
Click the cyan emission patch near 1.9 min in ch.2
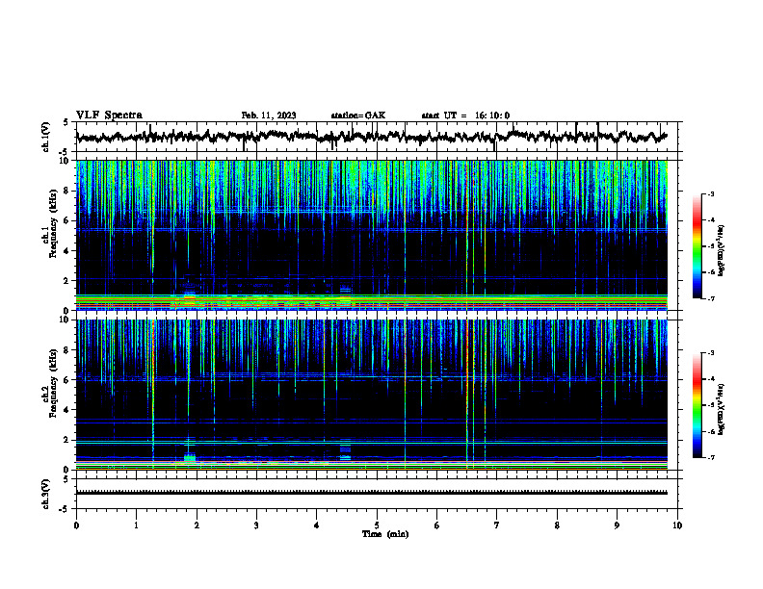click(x=190, y=457)
